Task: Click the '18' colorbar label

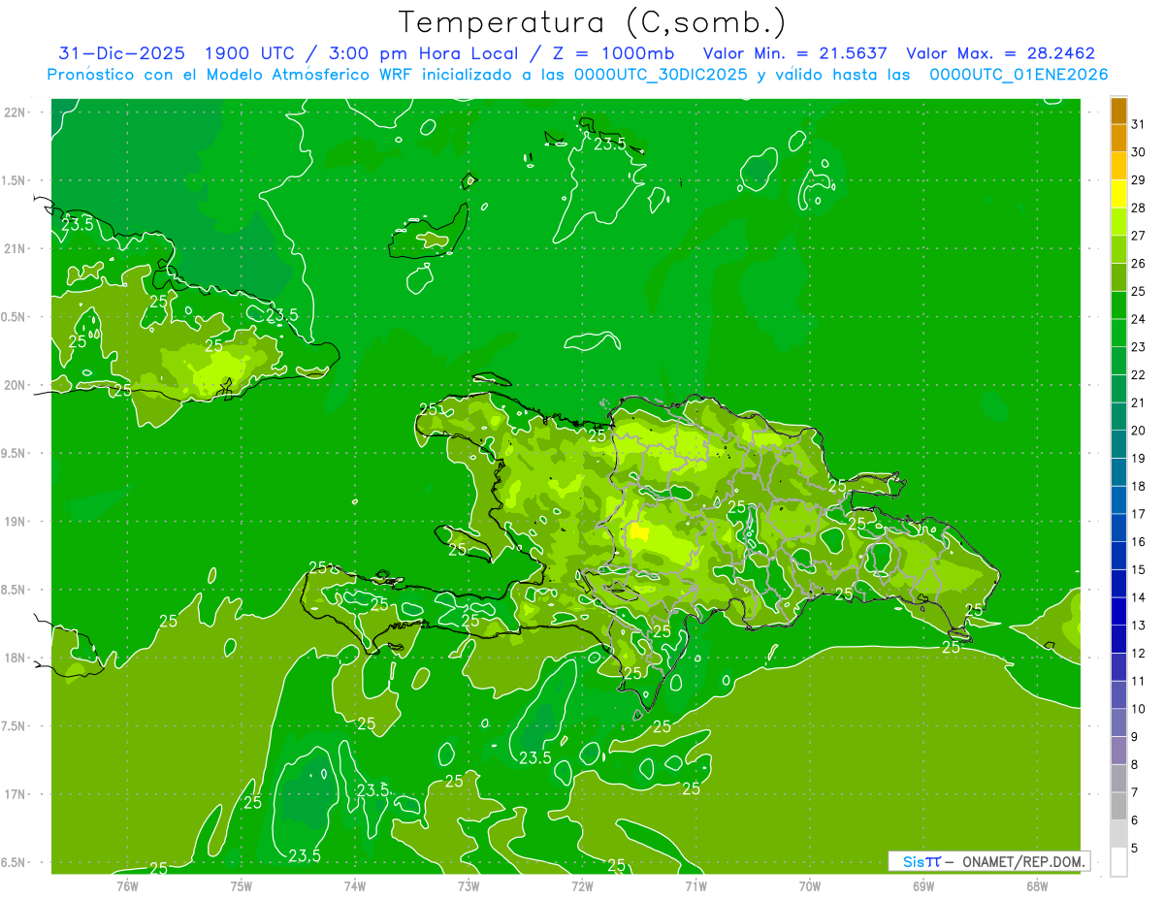Action: point(1139,487)
